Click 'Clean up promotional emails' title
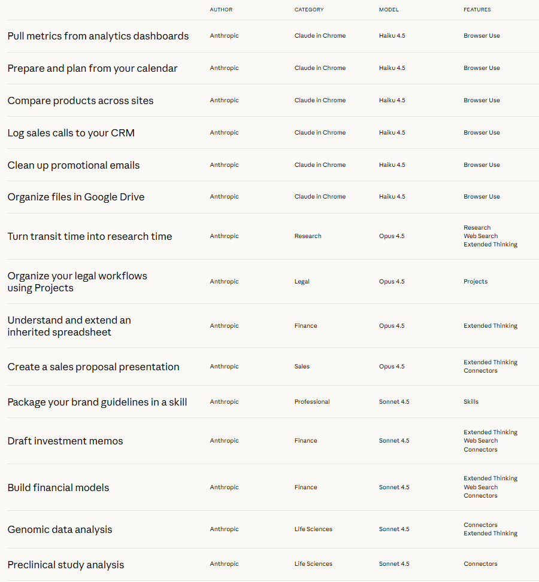 (73, 165)
